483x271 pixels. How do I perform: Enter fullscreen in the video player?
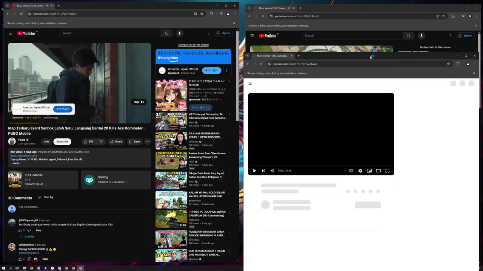click(387, 171)
